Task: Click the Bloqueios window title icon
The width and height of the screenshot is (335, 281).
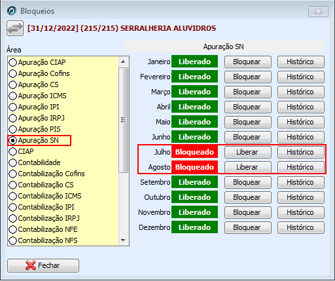Action: 11,10
